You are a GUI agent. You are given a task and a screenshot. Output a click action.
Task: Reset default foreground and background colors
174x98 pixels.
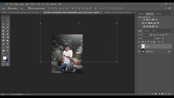coord(4,61)
